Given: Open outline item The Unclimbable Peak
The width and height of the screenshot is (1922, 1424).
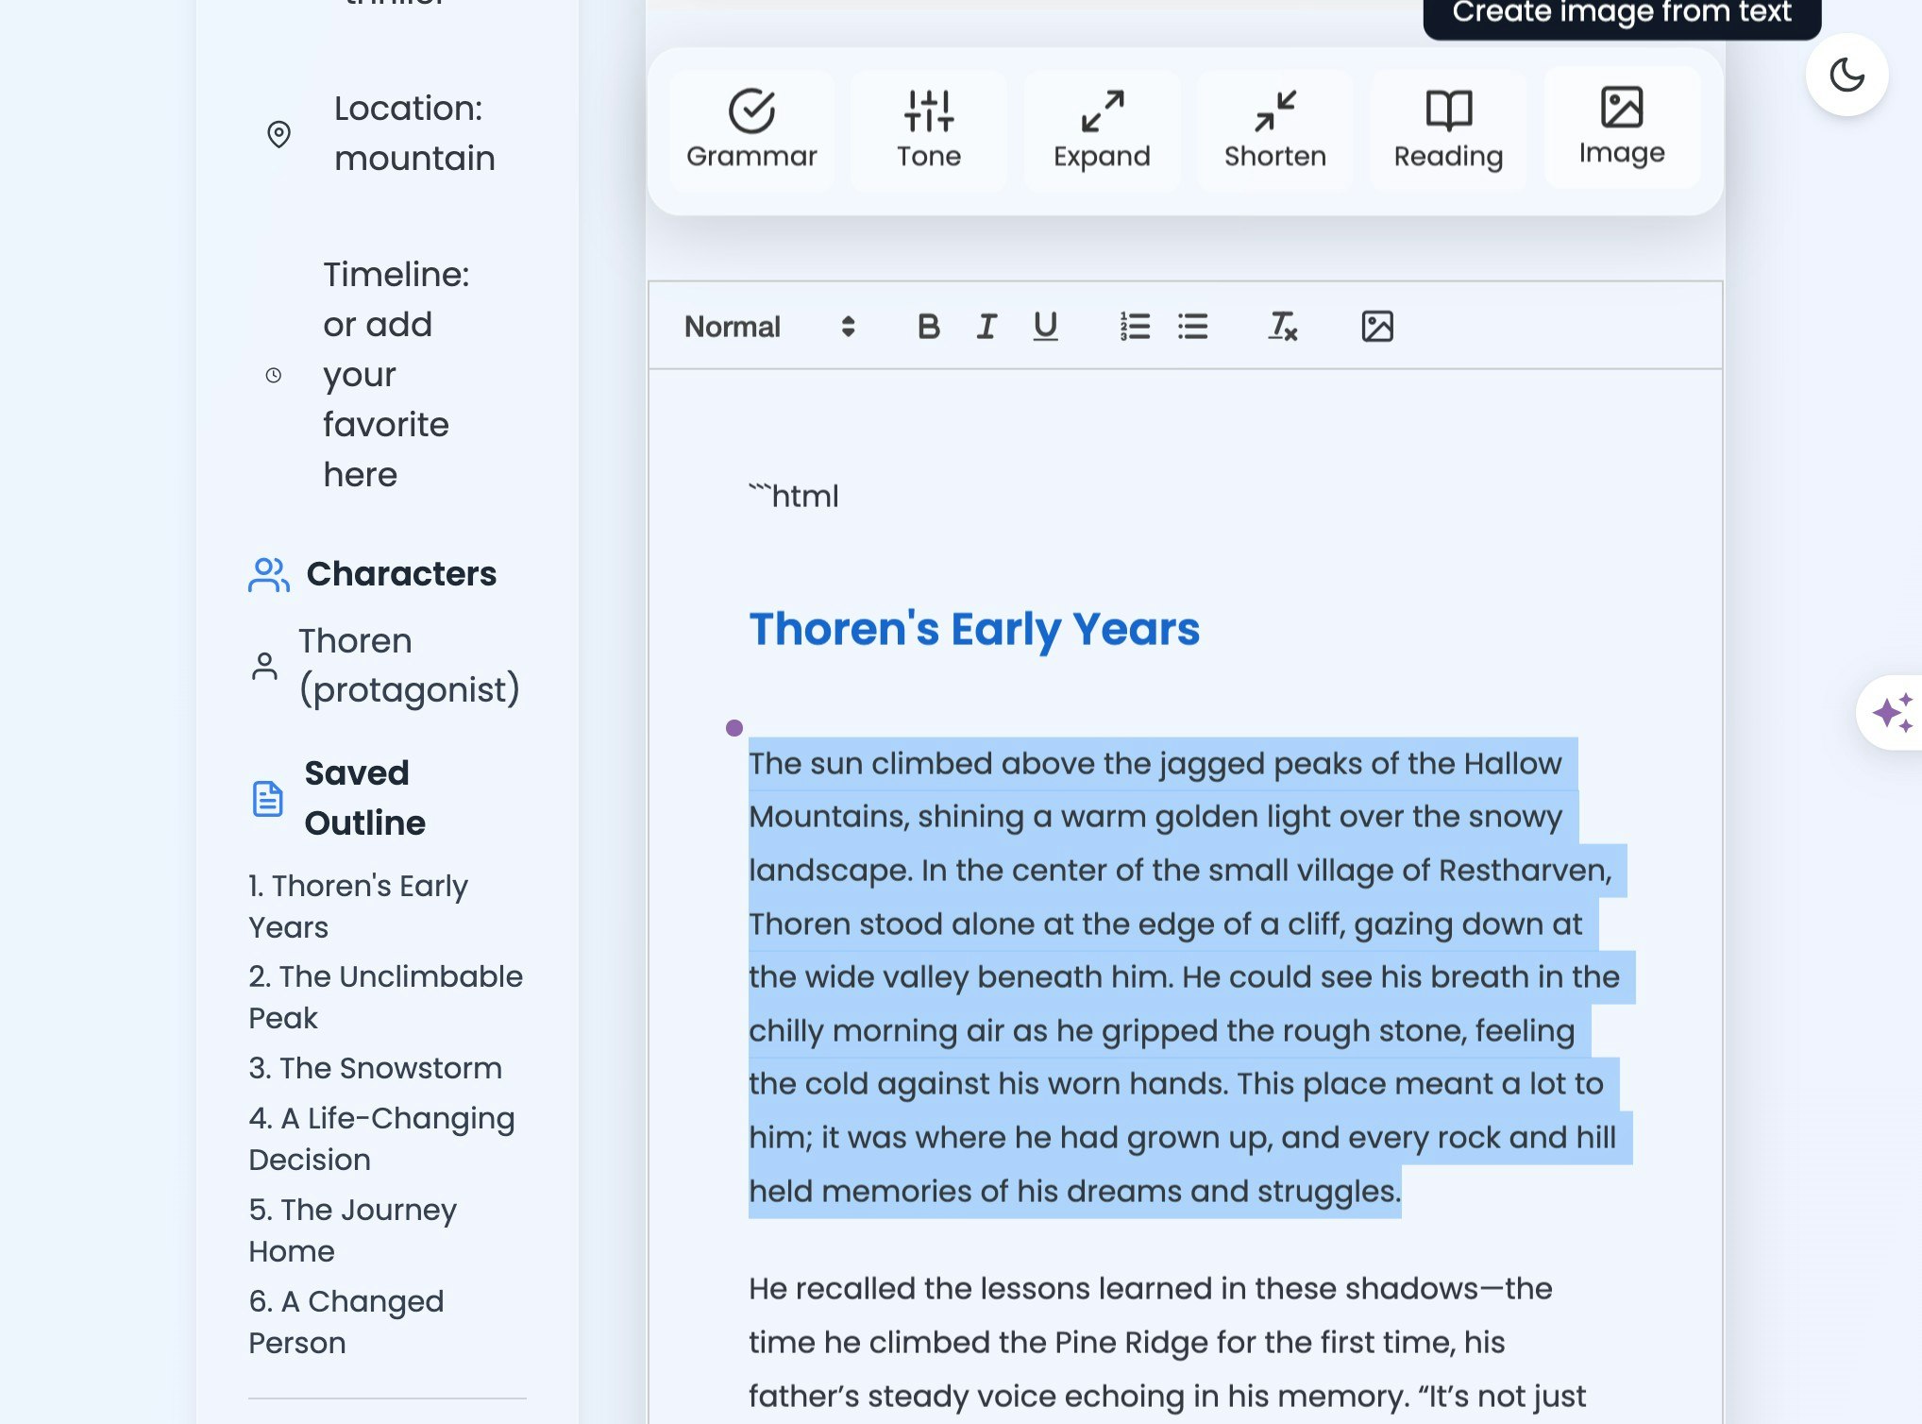Looking at the screenshot, I should 385,996.
